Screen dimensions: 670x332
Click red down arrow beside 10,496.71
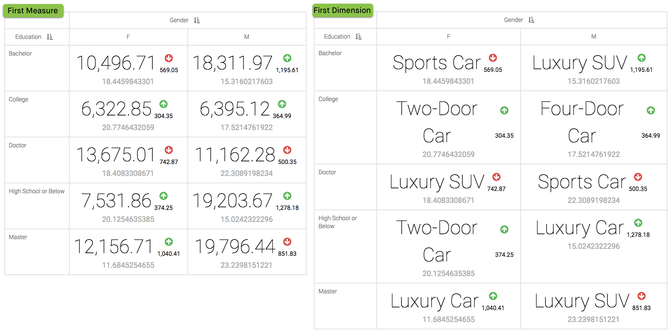(x=169, y=58)
